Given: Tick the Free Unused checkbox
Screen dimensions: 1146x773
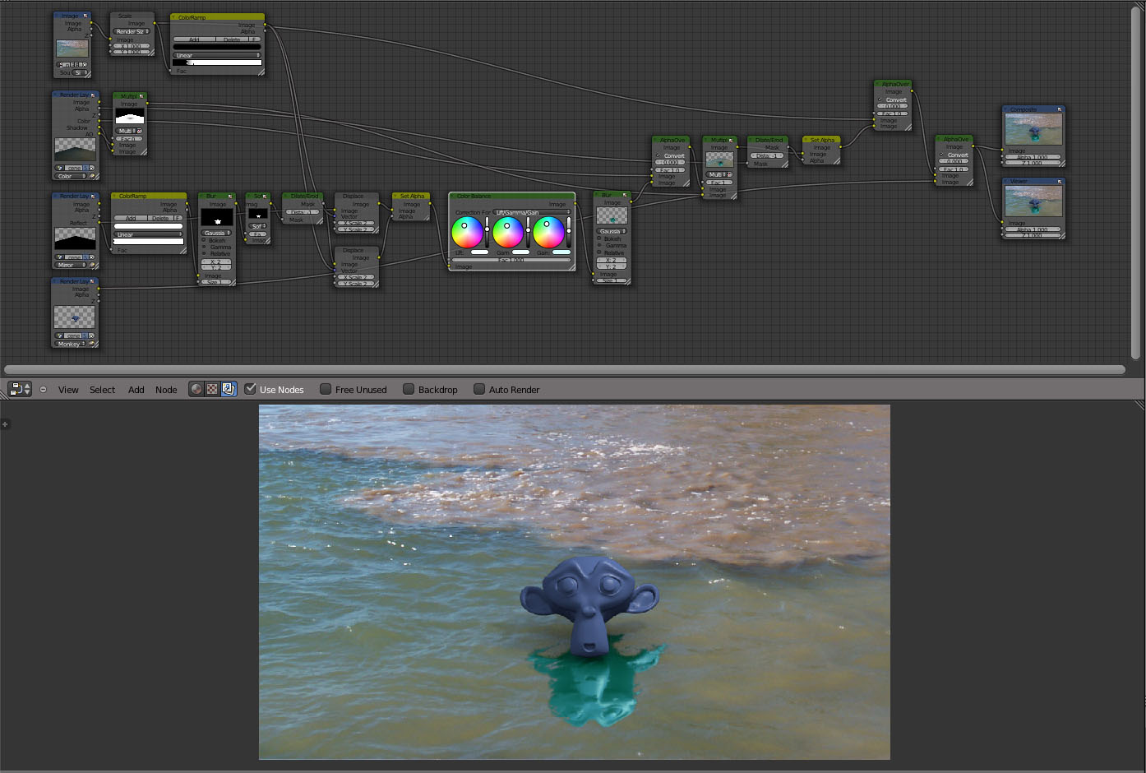Looking at the screenshot, I should point(326,389).
